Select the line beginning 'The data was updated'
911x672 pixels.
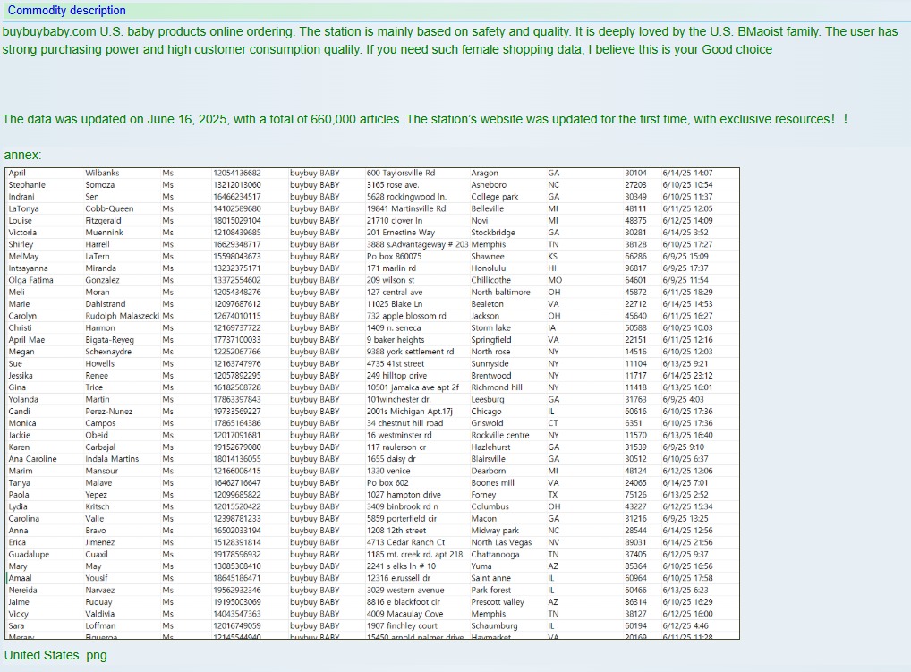pyautogui.click(x=425, y=119)
